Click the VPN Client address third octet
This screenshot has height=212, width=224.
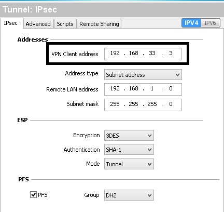(x=152, y=53)
